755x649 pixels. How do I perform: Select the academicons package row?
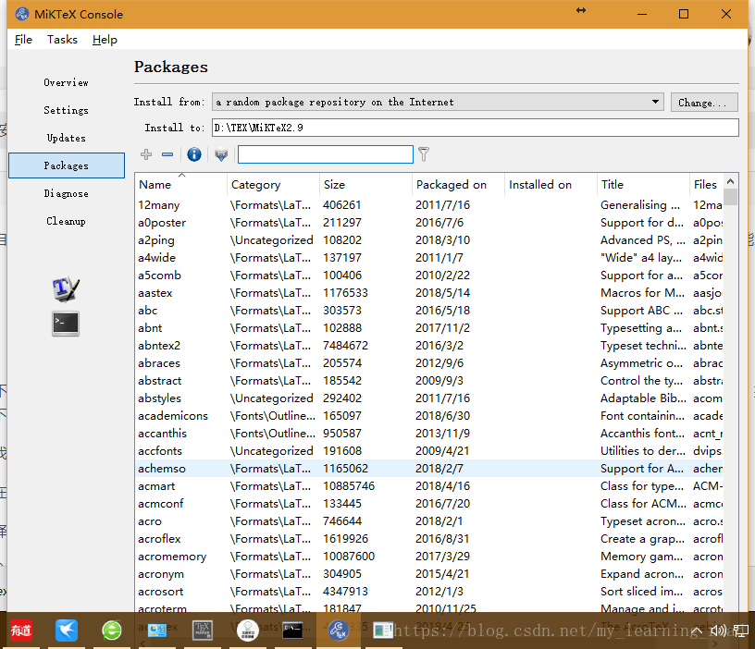(429, 416)
